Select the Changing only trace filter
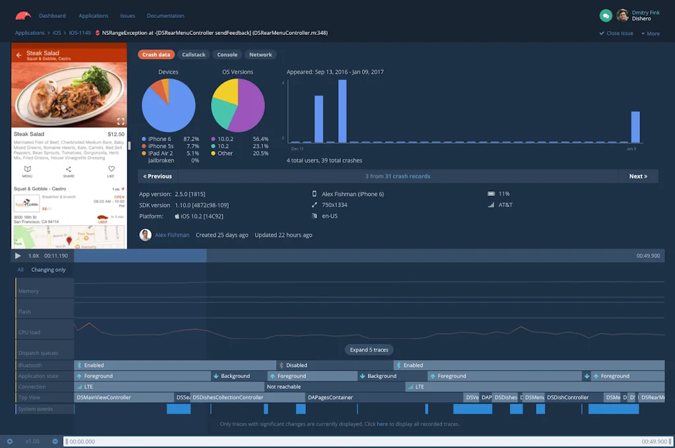 point(48,270)
